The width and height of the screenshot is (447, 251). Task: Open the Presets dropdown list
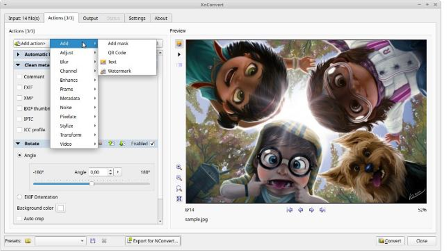point(60,241)
